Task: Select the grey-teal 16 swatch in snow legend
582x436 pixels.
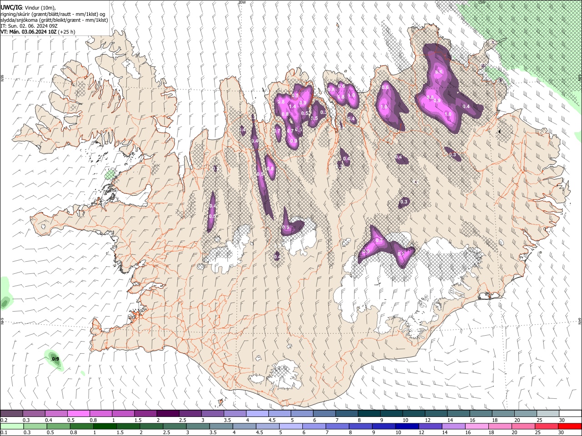Action: coord(481,414)
